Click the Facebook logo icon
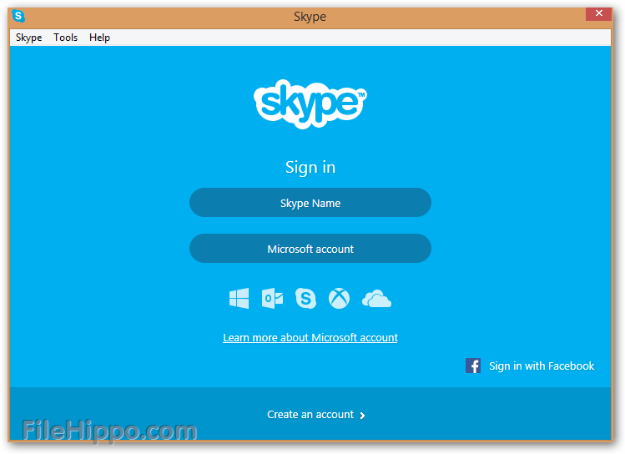Screen dimensions: 625x454 coord(473,366)
